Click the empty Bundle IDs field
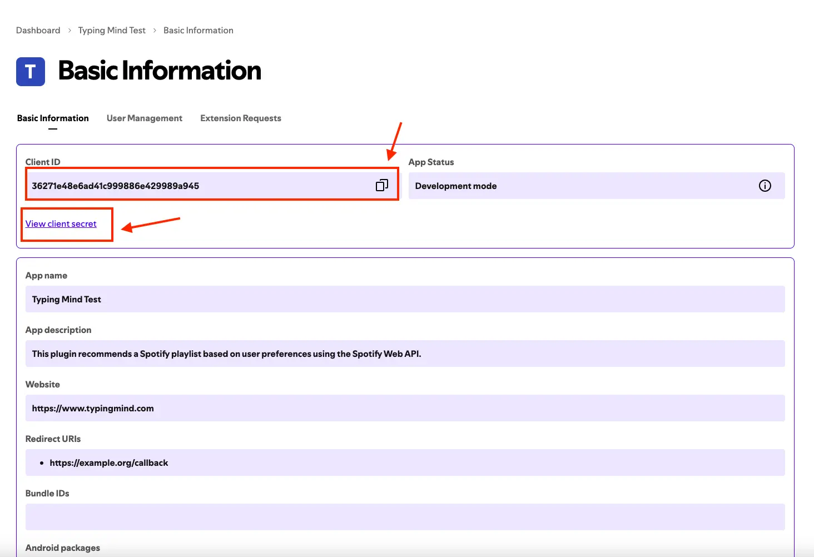The image size is (814, 557). tap(405, 517)
